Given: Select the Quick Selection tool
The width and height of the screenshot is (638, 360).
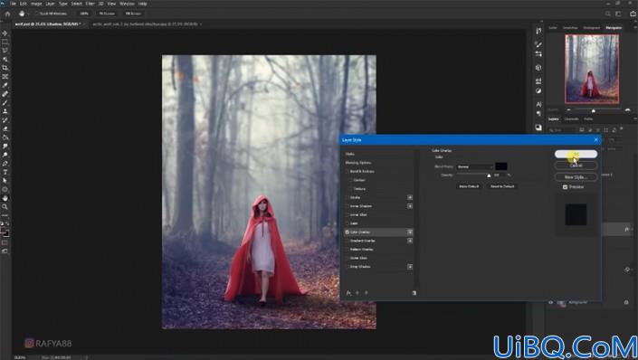Looking at the screenshot, I should tap(5, 60).
